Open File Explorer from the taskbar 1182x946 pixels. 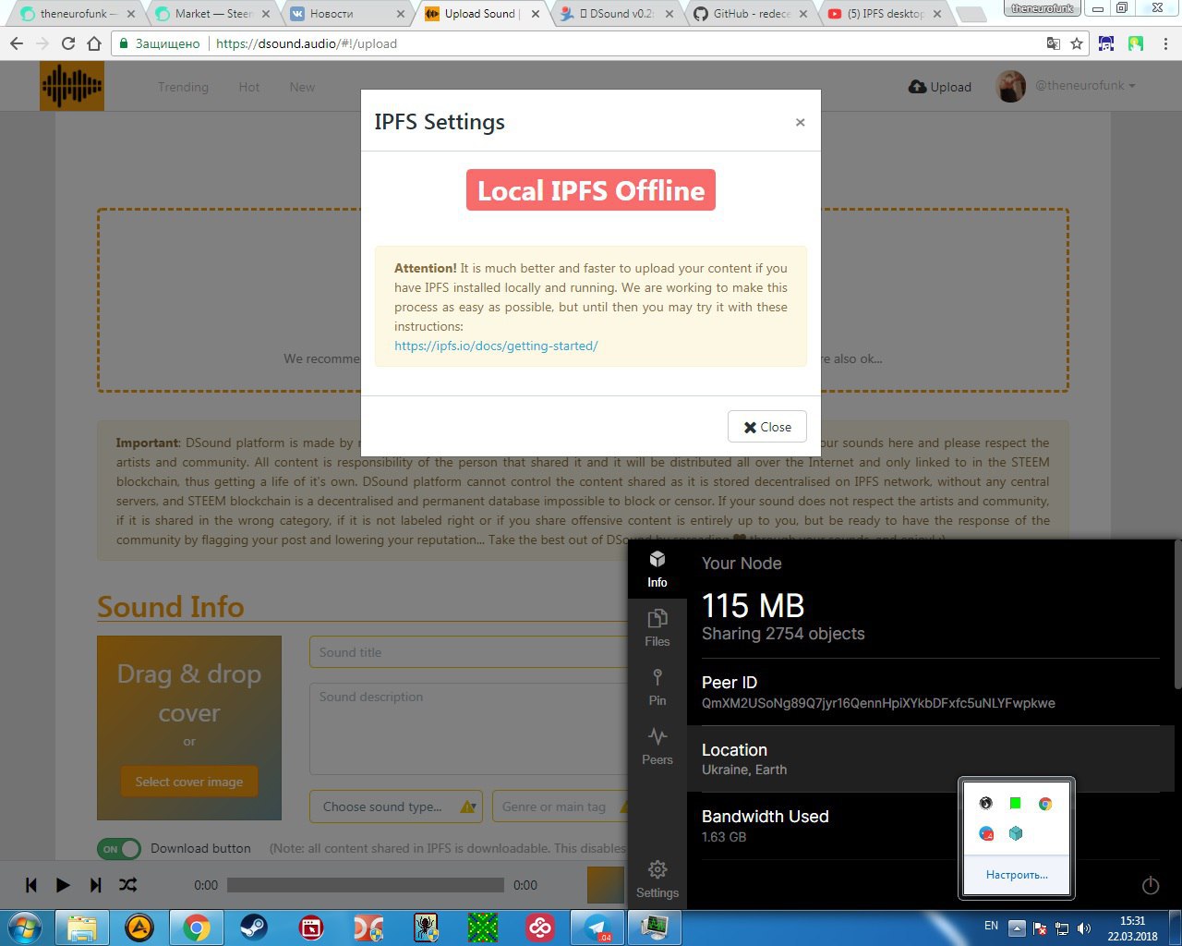(81, 928)
